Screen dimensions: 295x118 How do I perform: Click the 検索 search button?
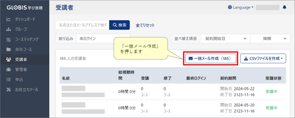[x=119, y=25]
